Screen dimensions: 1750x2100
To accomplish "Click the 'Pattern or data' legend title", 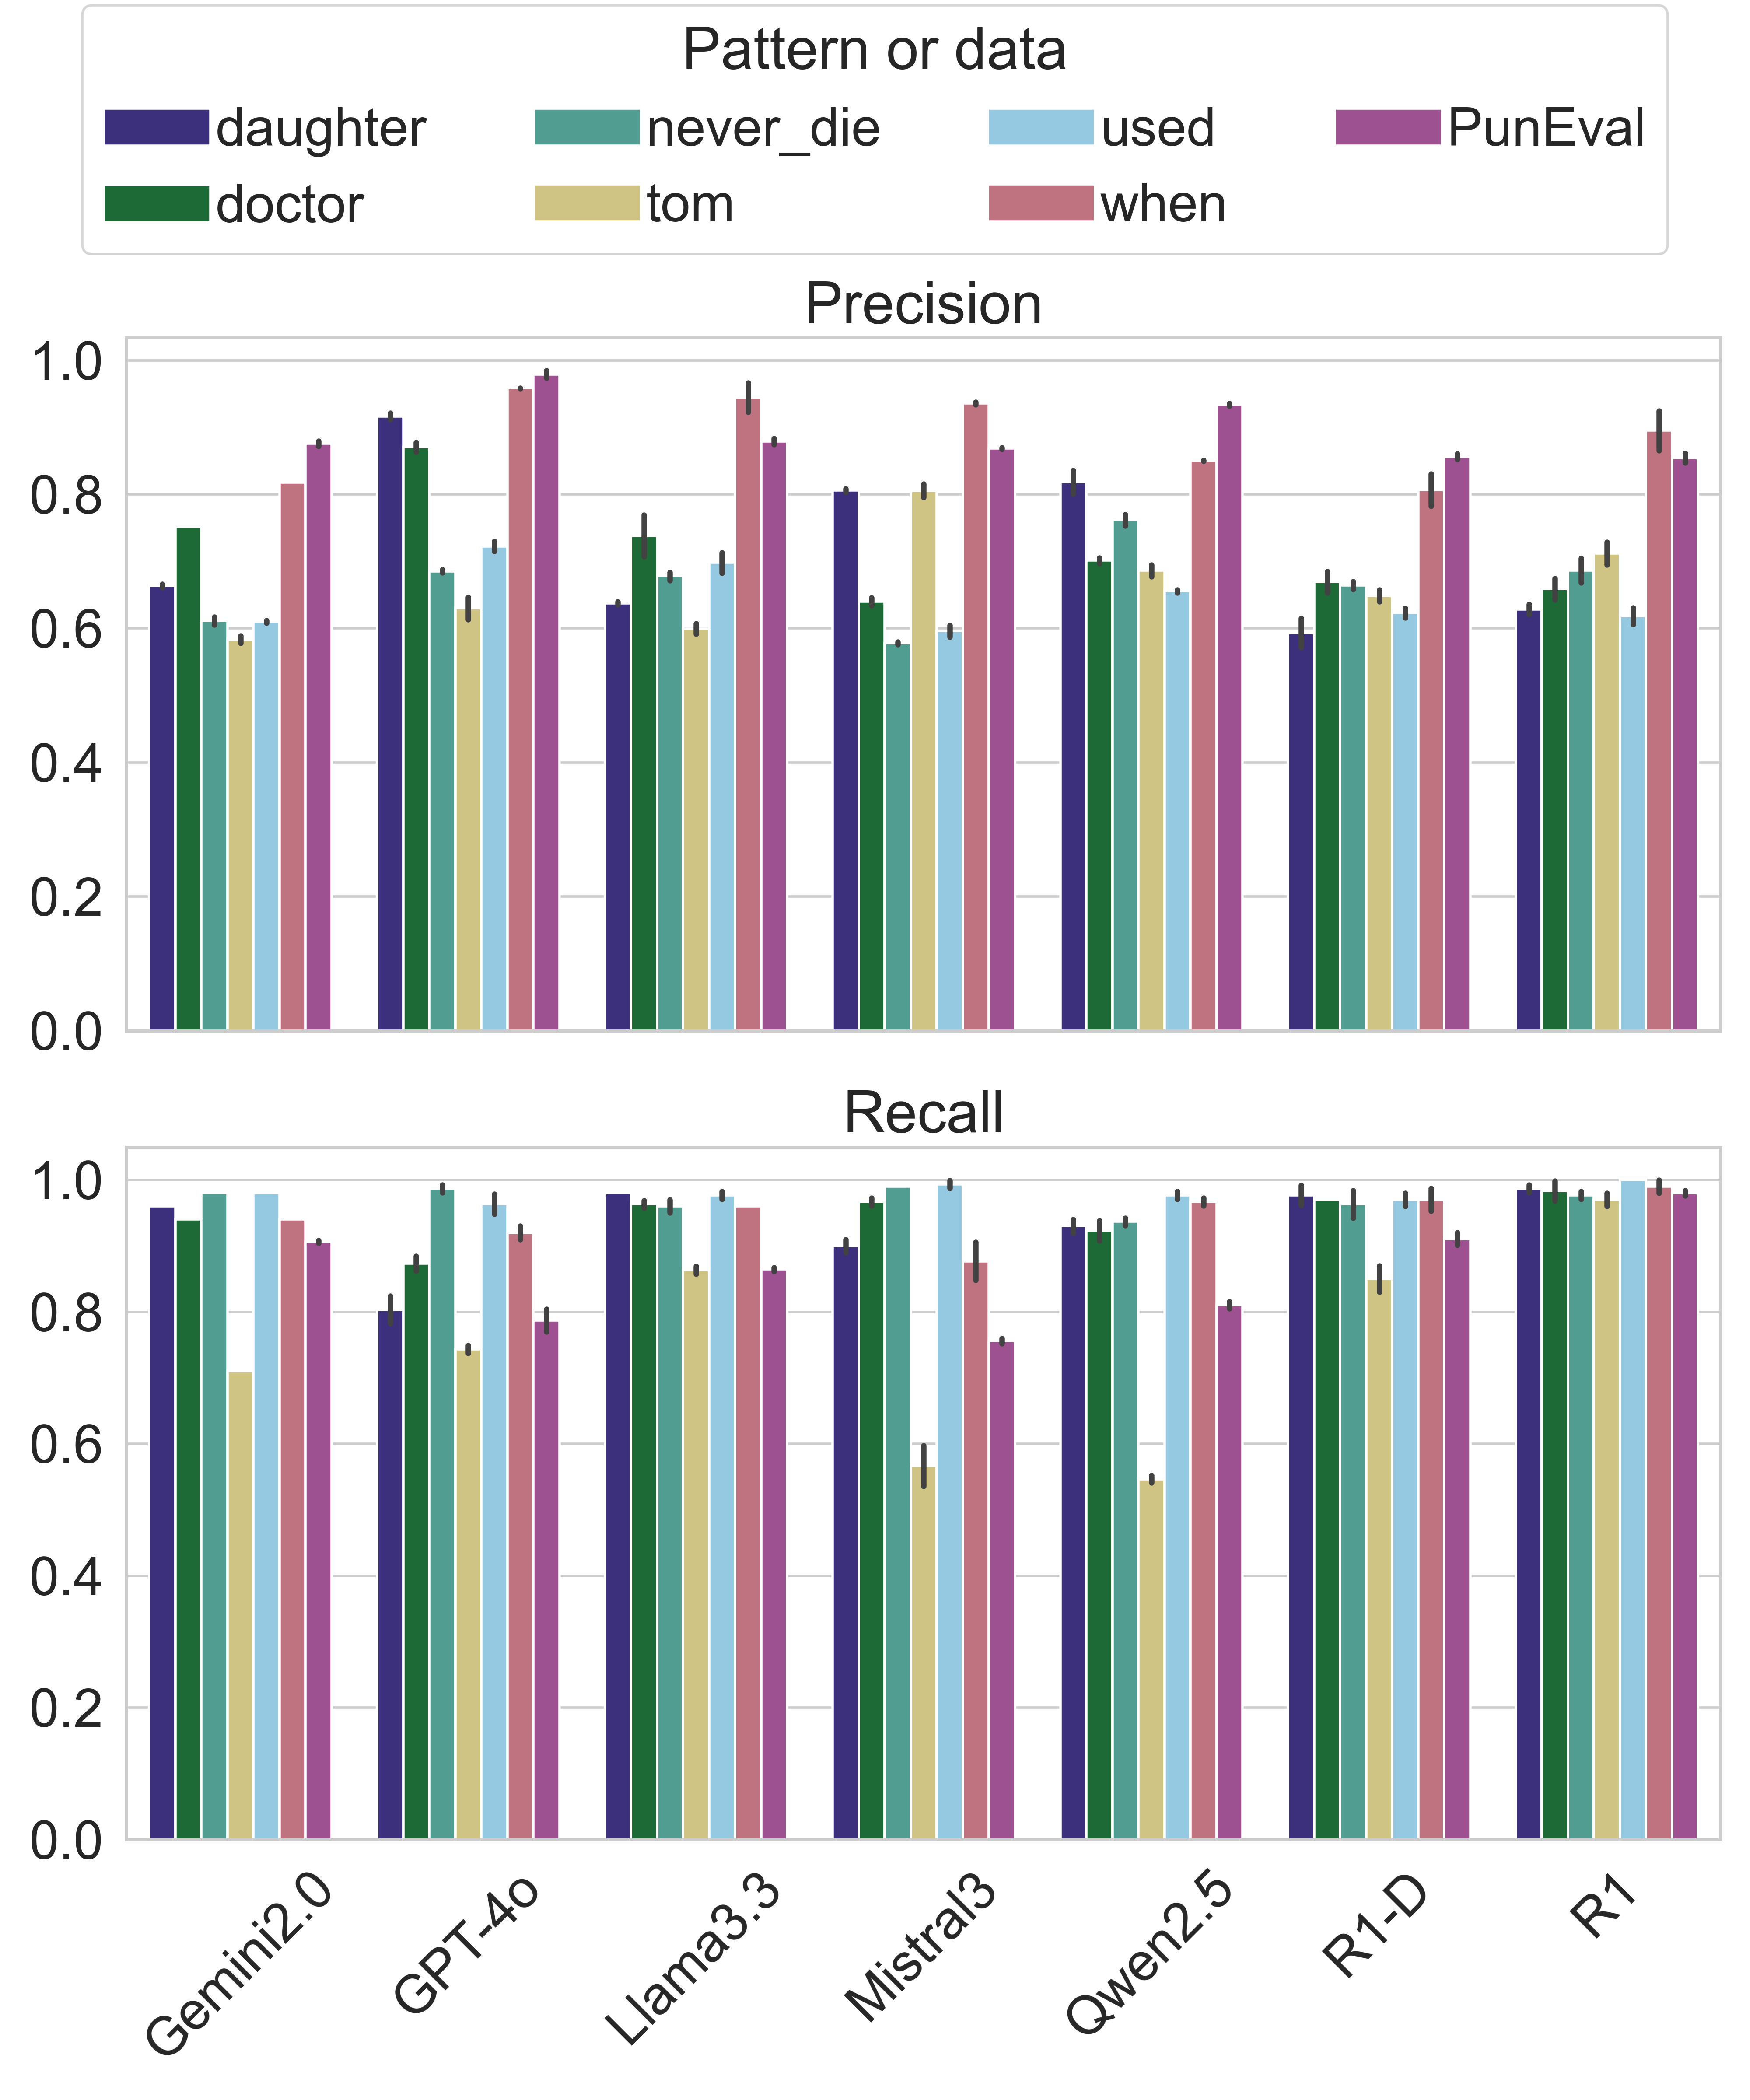I will 874,50.
